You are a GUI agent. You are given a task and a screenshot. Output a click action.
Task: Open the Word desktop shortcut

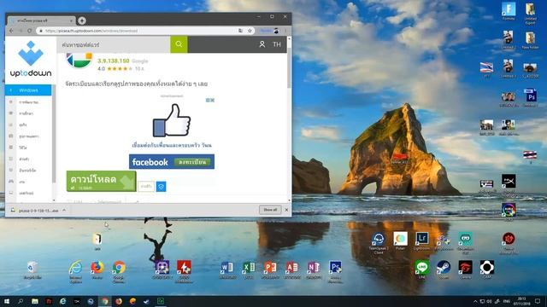[x=227, y=270]
